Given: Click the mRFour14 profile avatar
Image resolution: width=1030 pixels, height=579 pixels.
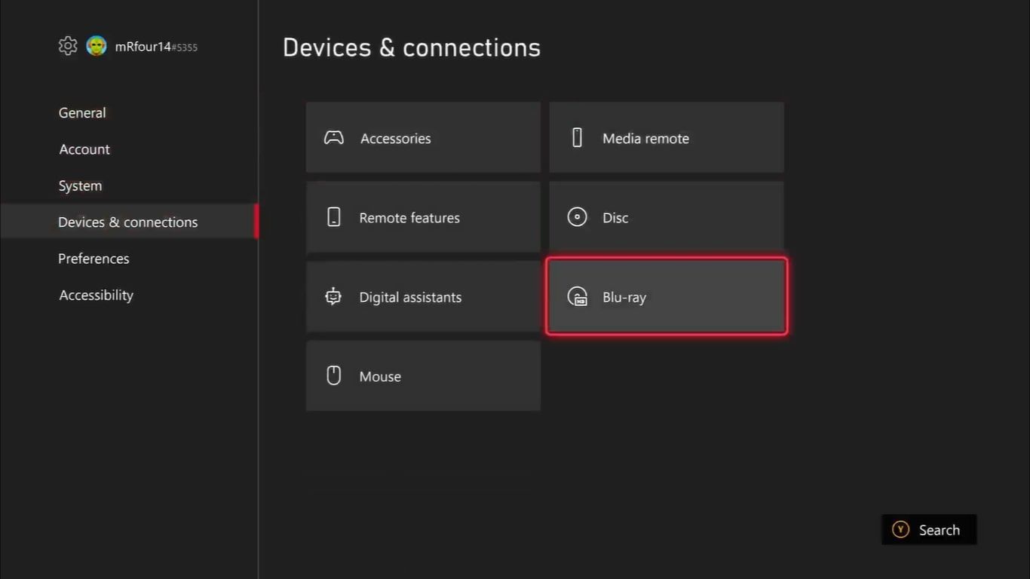Looking at the screenshot, I should [x=97, y=46].
